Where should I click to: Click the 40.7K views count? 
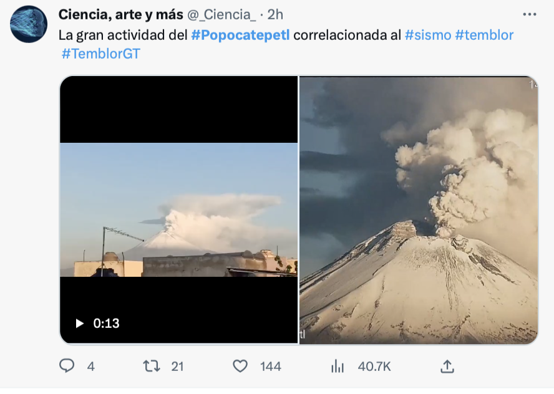(374, 367)
